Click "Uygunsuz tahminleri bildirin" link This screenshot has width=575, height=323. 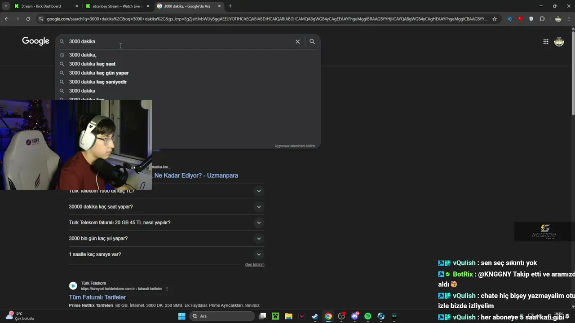(295, 146)
